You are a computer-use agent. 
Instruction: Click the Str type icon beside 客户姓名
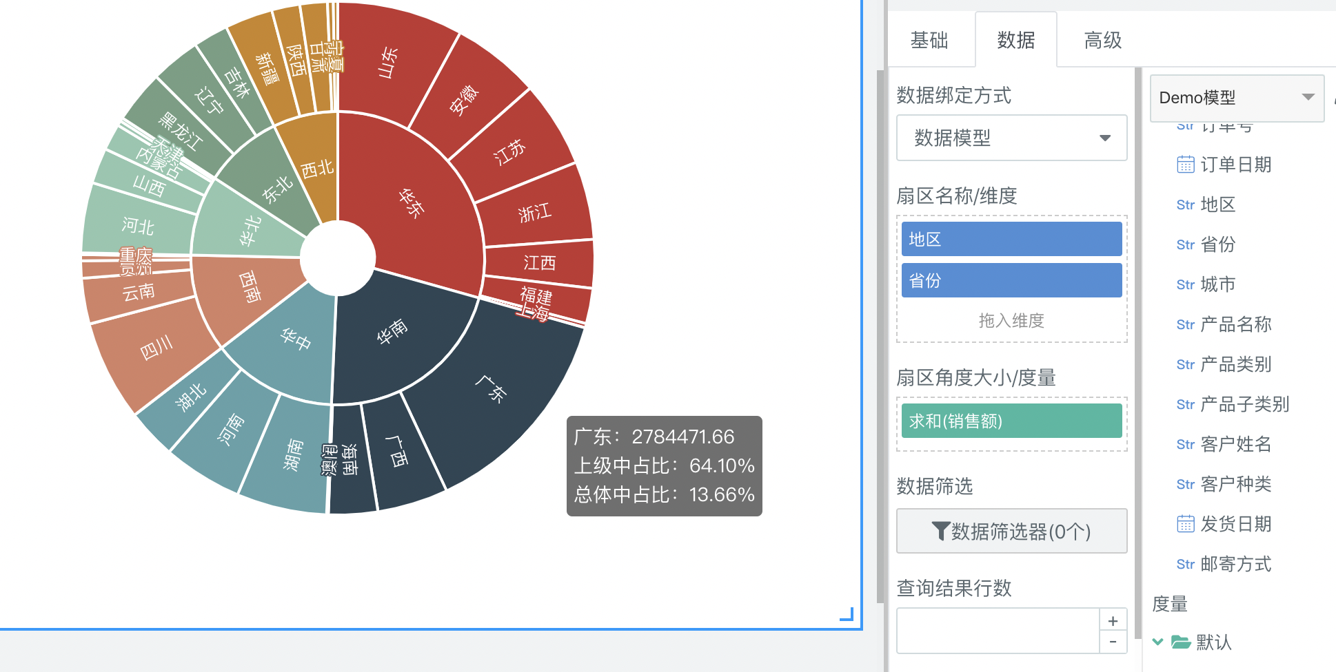pos(1185,445)
